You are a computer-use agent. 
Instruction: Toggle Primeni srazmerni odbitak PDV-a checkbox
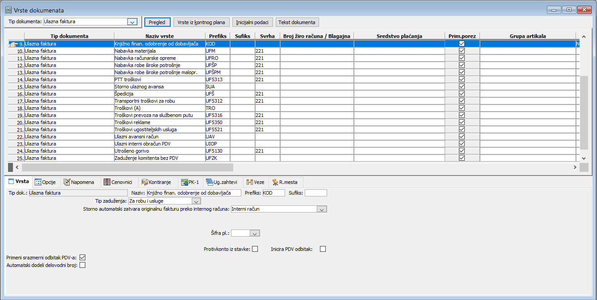(x=82, y=258)
